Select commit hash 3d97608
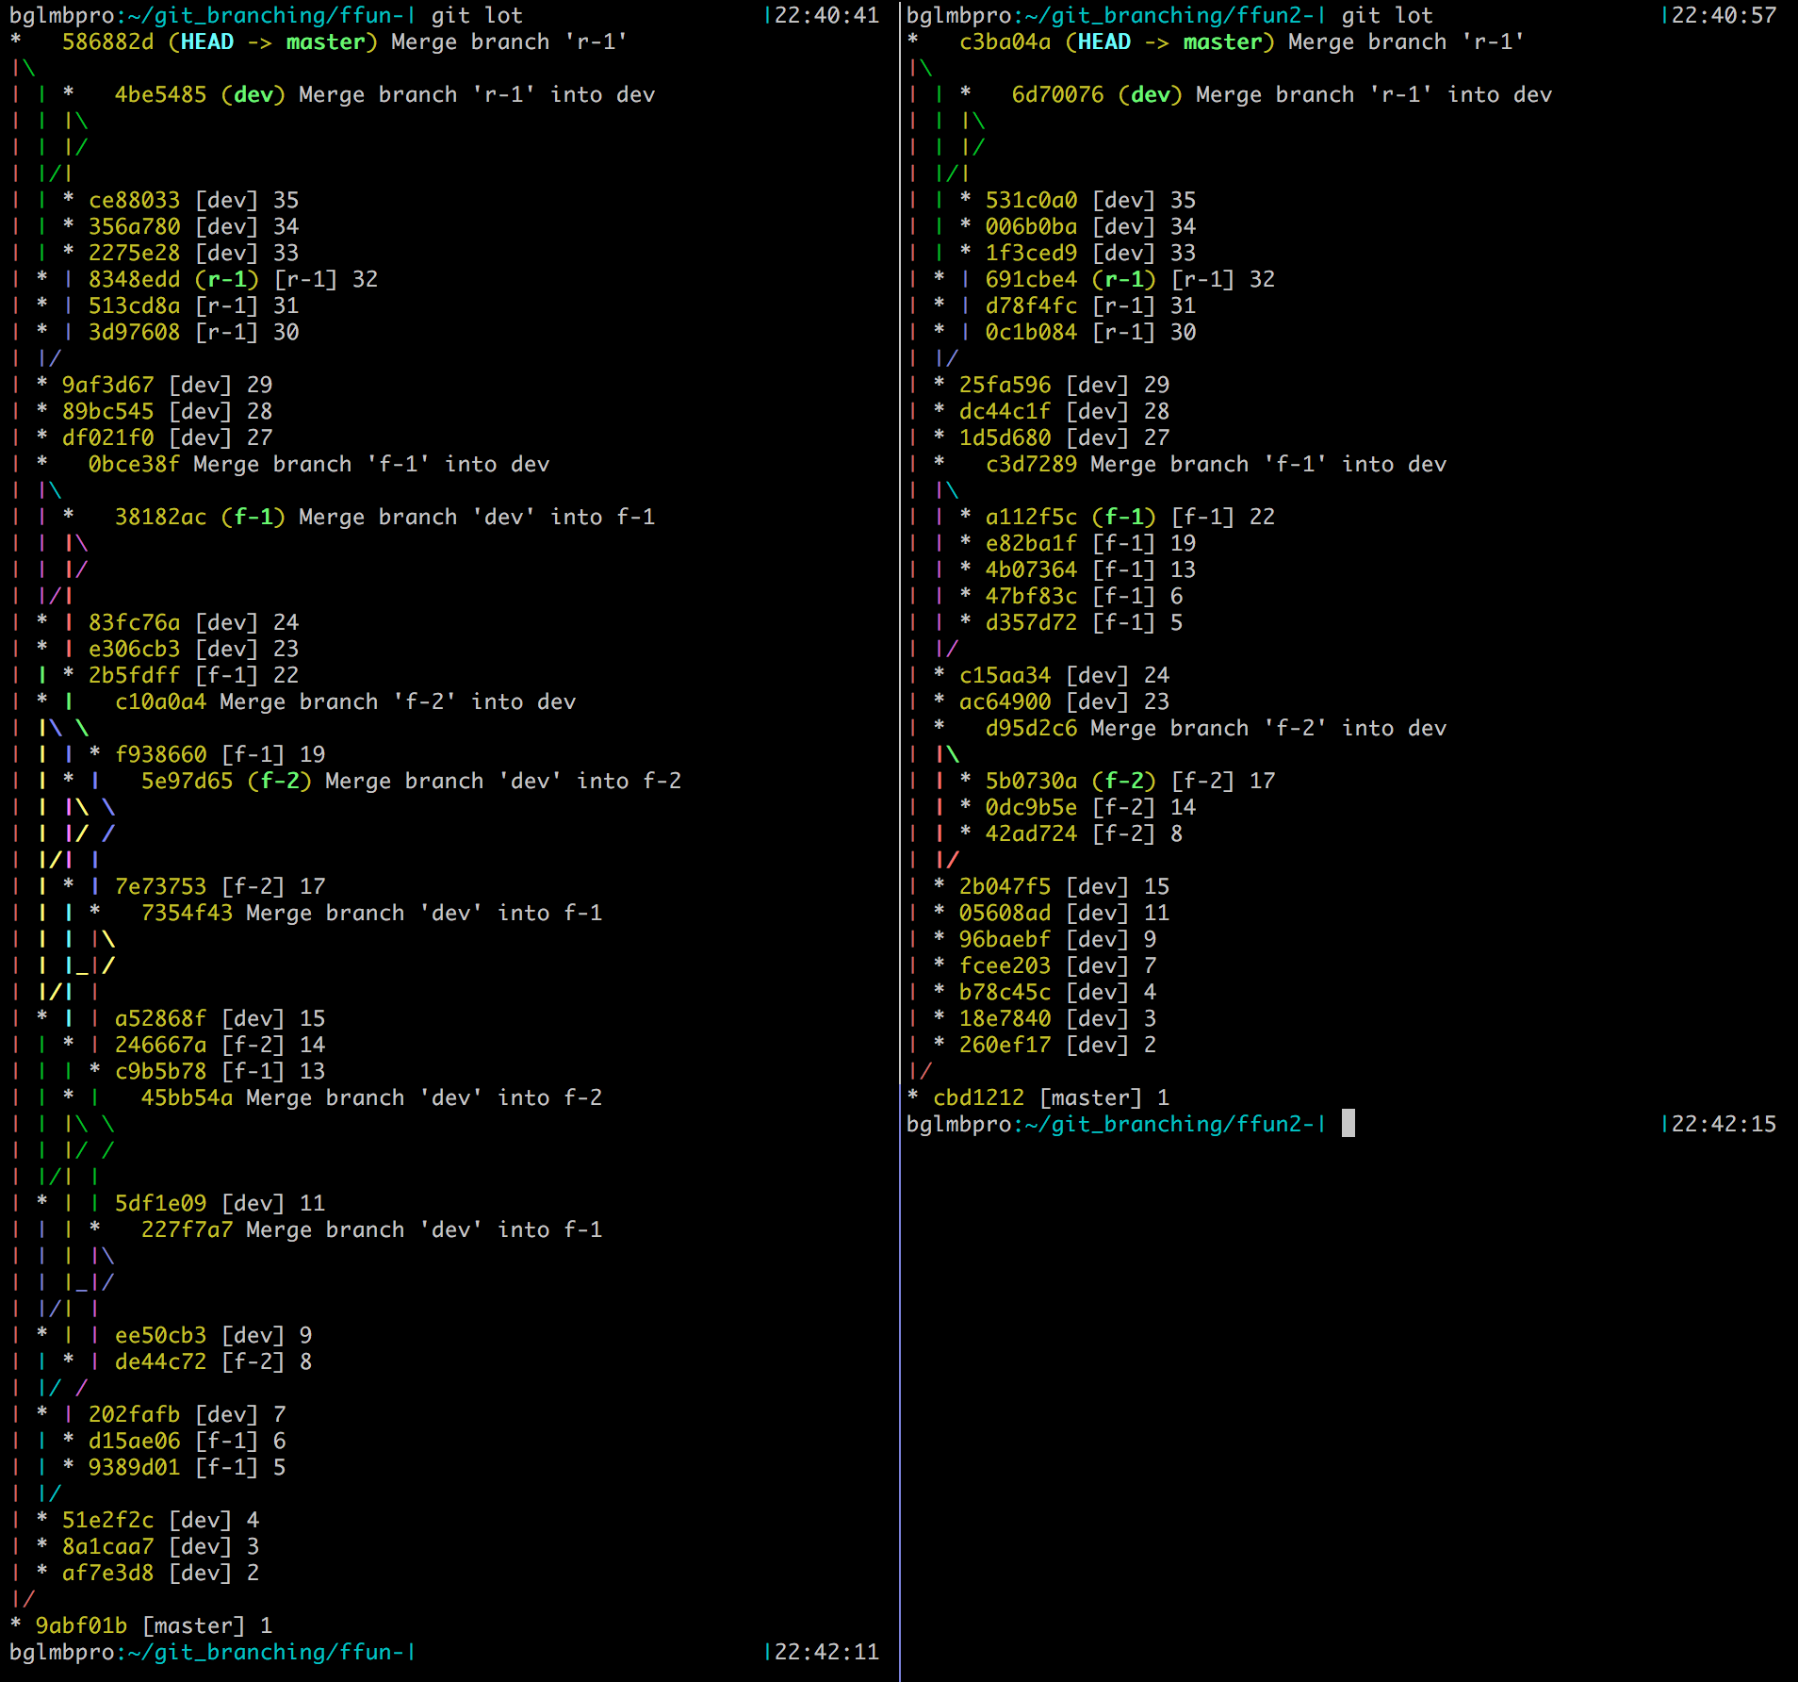 click(134, 333)
